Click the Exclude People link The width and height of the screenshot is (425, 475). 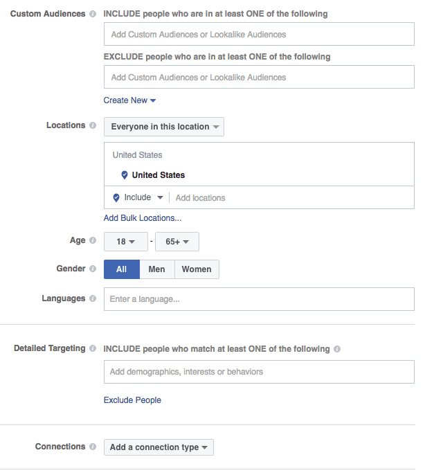click(132, 400)
